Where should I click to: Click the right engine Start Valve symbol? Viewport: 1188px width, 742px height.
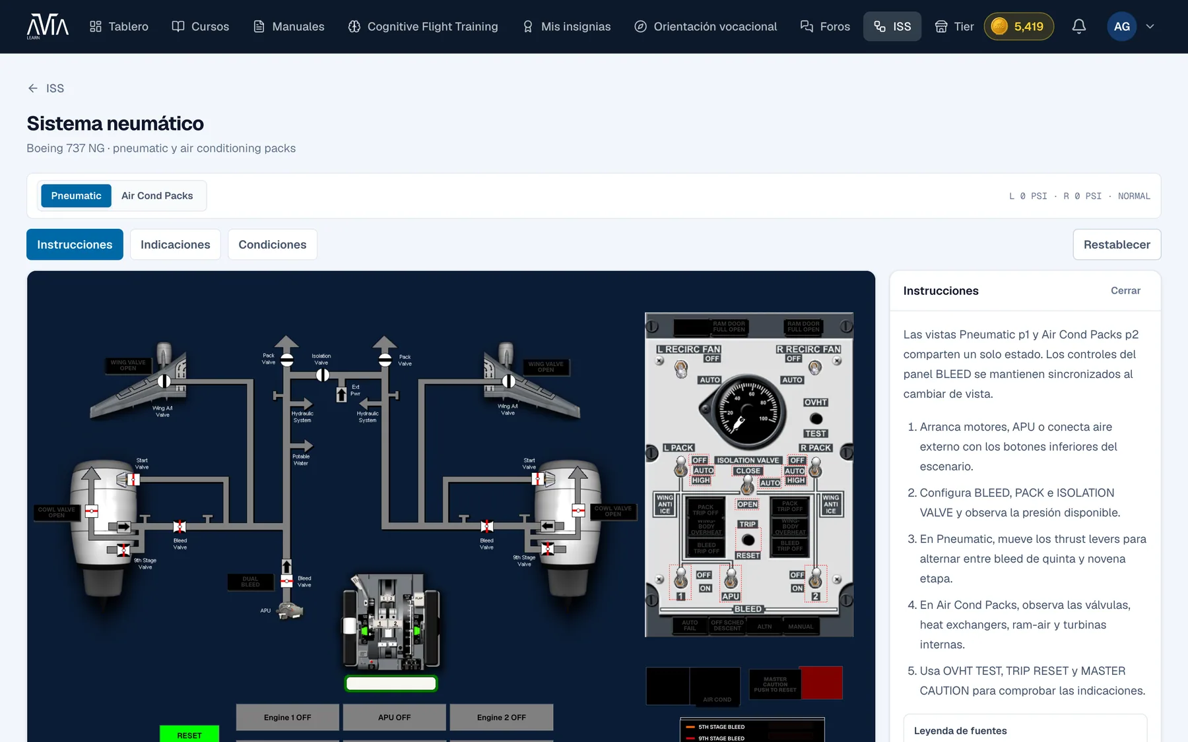pyautogui.click(x=538, y=479)
